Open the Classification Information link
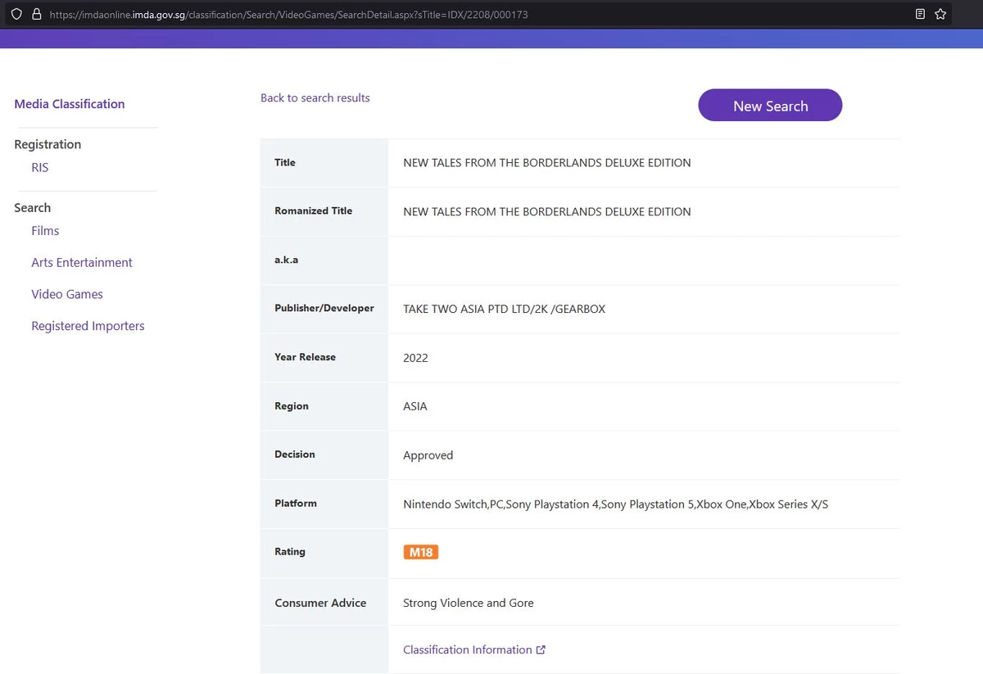Screen dimensions: 983x674 468,649
